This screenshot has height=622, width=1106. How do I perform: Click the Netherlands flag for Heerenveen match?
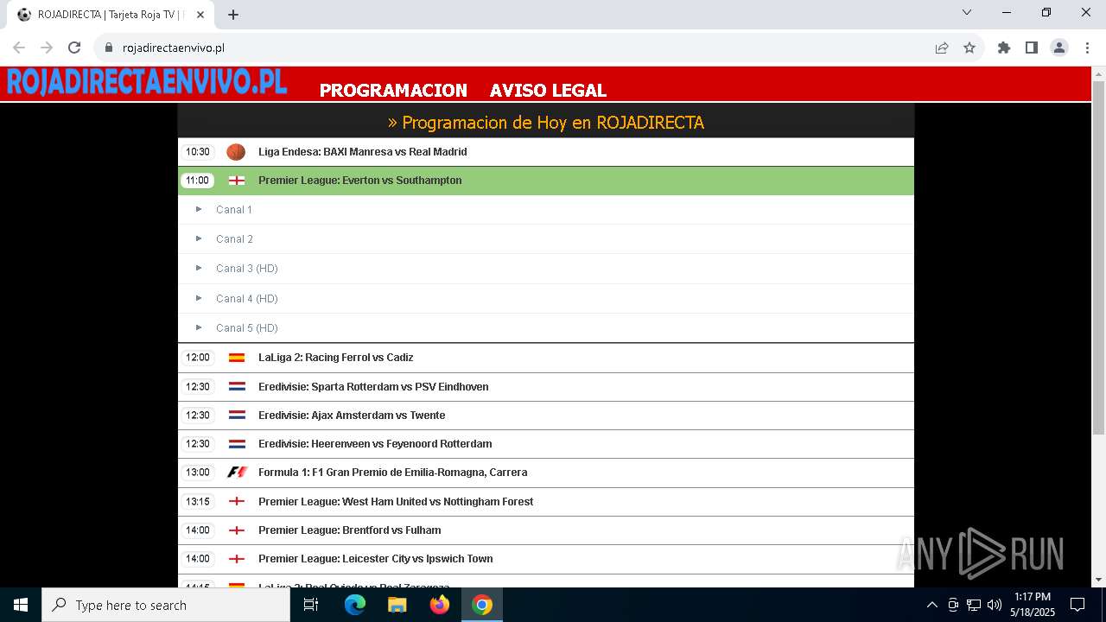coord(237,444)
